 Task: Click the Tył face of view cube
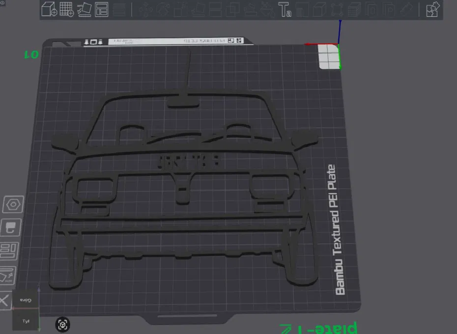point(26,321)
